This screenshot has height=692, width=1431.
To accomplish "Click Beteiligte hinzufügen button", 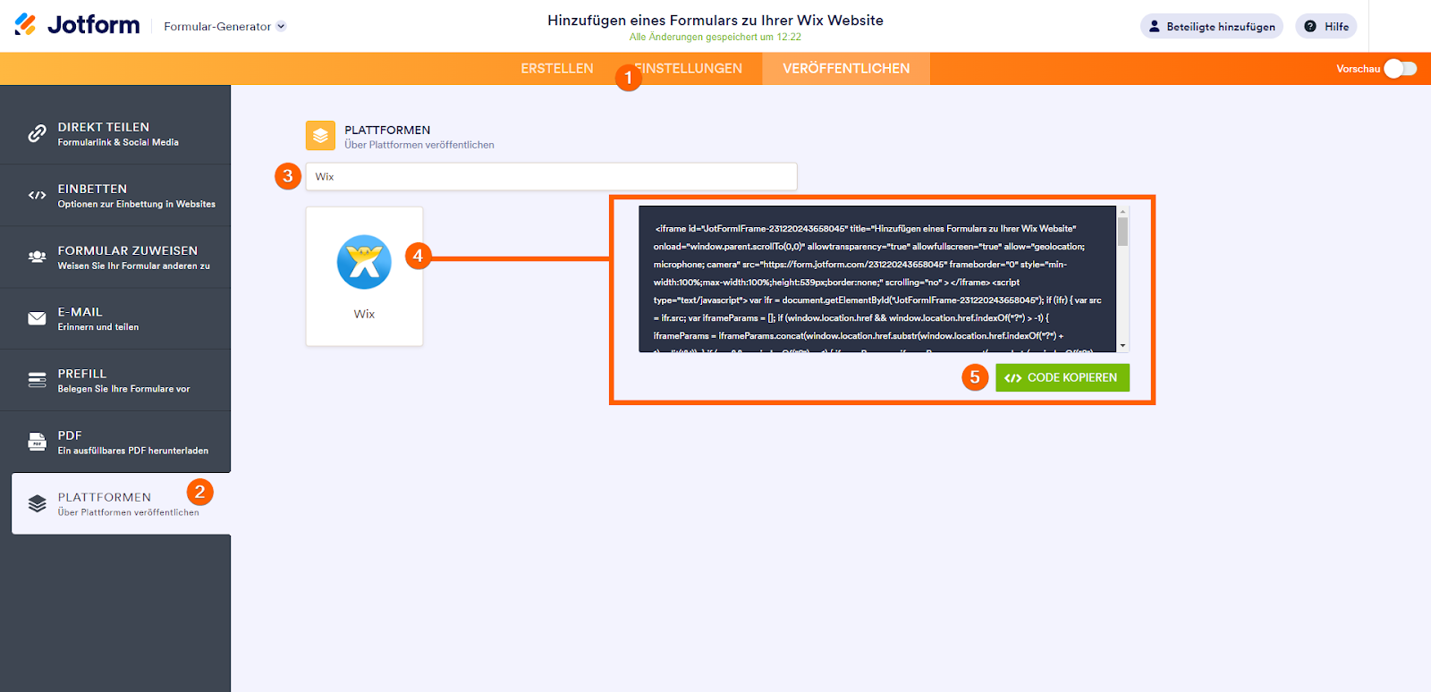I will tap(1211, 27).
